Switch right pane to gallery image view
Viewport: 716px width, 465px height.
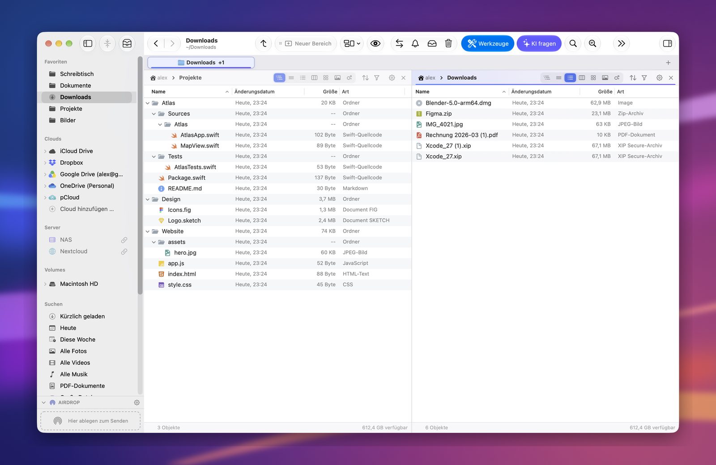pos(605,78)
